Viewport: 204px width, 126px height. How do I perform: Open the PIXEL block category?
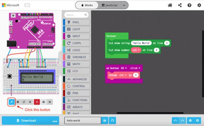tap(76, 22)
